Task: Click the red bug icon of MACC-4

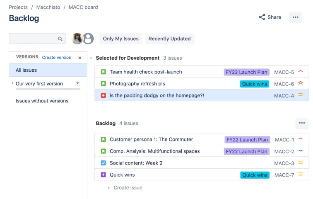Action: [103, 95]
